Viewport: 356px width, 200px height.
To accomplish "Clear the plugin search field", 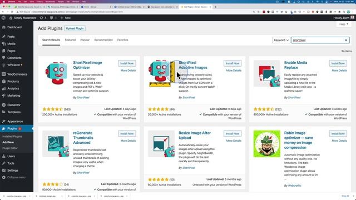I will [x=346, y=40].
